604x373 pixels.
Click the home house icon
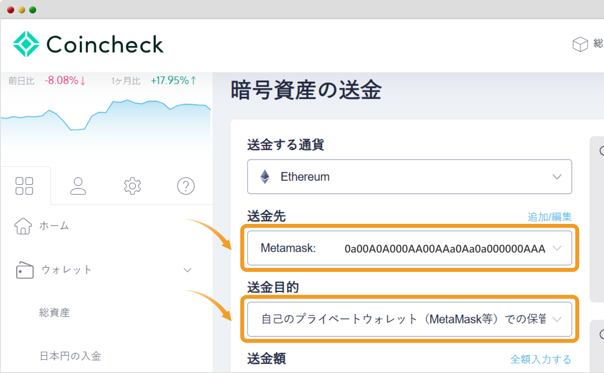[23, 226]
